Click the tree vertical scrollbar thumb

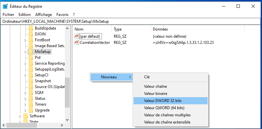point(67,93)
